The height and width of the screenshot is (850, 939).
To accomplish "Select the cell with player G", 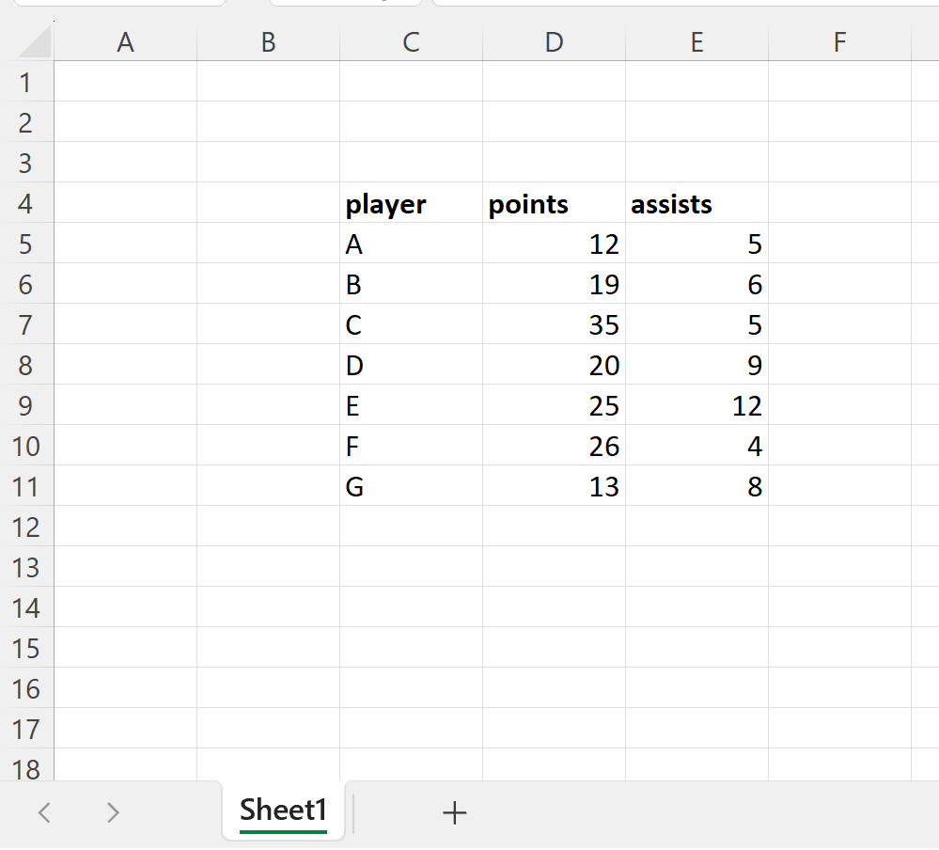I will [x=411, y=486].
